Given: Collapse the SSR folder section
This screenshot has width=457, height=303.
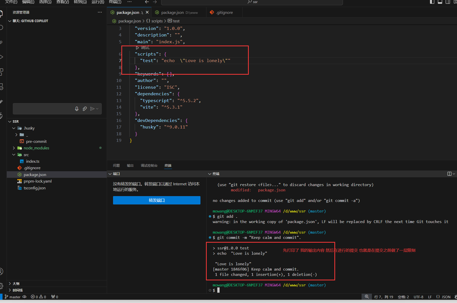Looking at the screenshot, I should 10,121.
